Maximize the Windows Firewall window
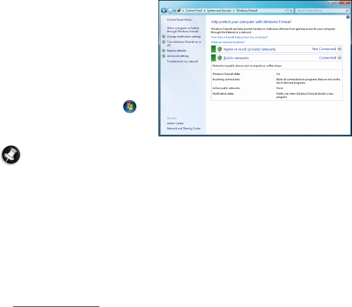 click(337, 2)
